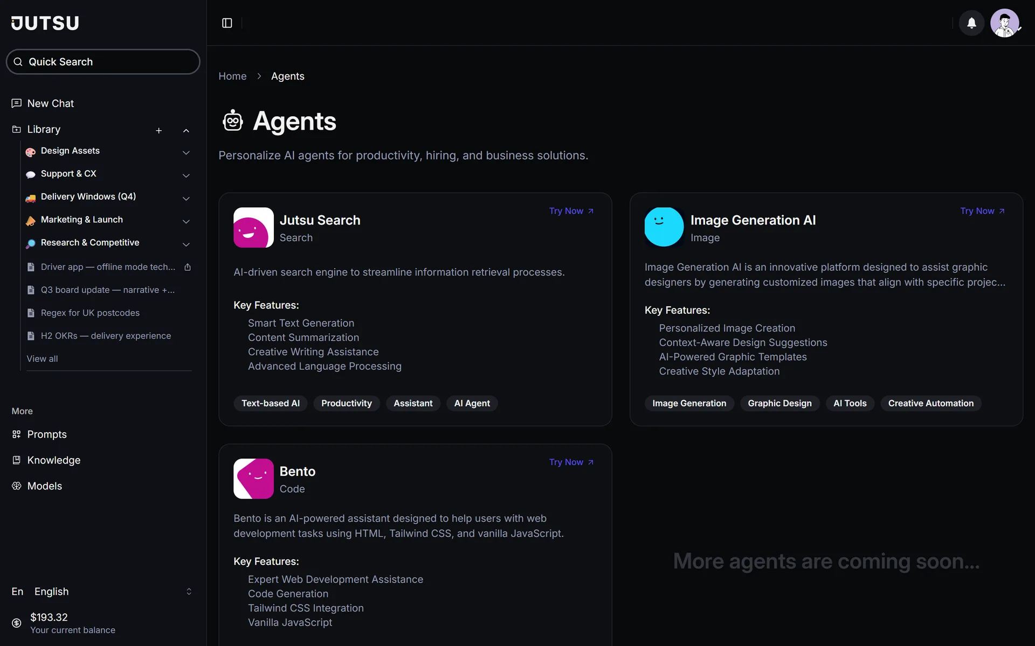The image size is (1035, 646).
Task: Click Image Generation AI cyan avatar
Action: pos(664,227)
